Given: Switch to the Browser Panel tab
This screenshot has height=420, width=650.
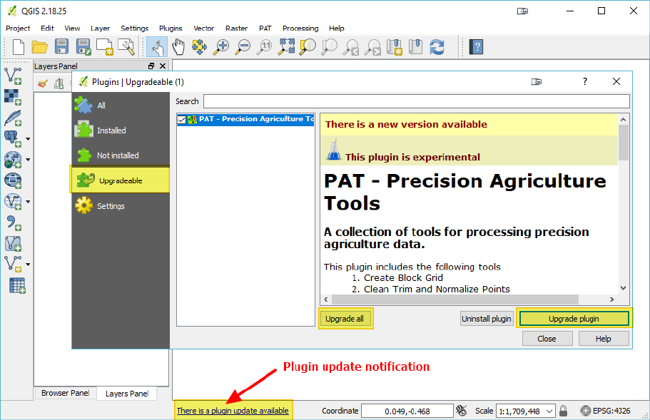Looking at the screenshot, I should pyautogui.click(x=65, y=393).
